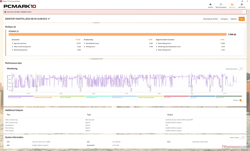Click the Time value 2022-08-30 16:00
The image size is (250, 151).
tap(200, 142)
